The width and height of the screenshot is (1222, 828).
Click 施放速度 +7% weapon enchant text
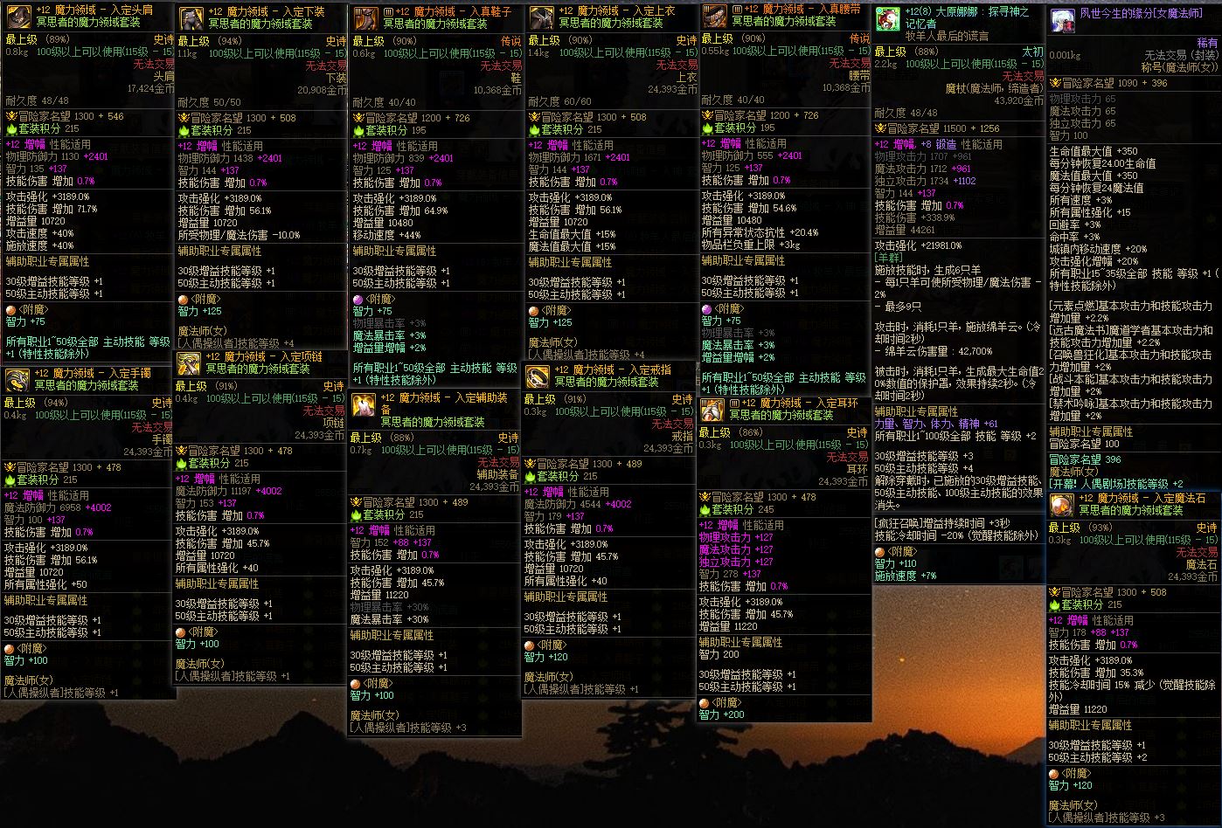[x=906, y=576]
